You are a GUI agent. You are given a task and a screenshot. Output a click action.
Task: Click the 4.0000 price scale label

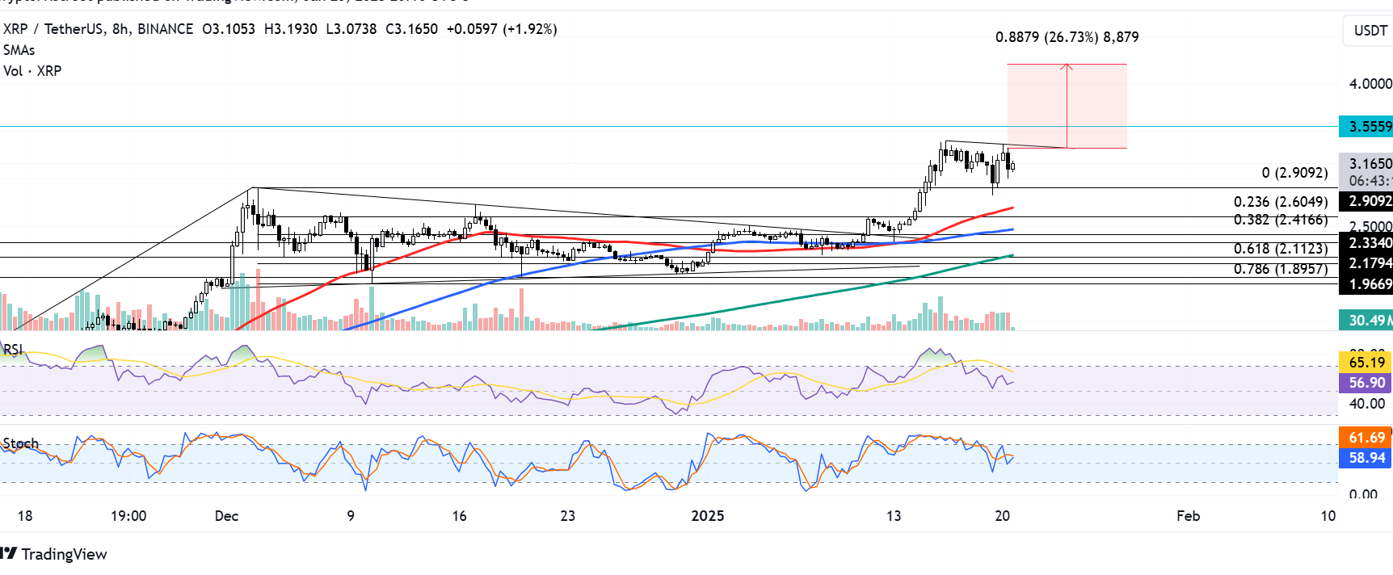click(x=1370, y=84)
